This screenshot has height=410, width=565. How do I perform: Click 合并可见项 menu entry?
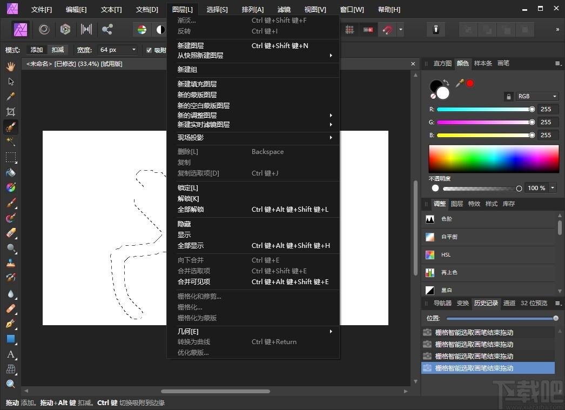(x=253, y=282)
